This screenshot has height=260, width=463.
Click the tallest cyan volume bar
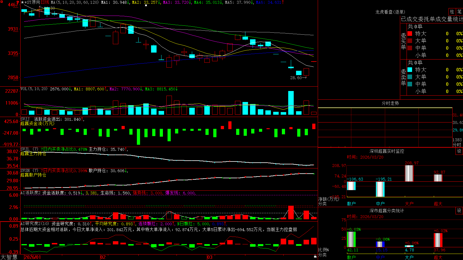click(291, 103)
